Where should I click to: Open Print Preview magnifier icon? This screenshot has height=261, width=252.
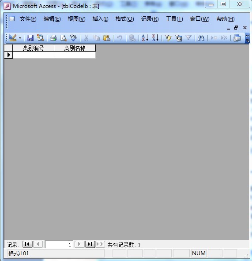[64, 38]
